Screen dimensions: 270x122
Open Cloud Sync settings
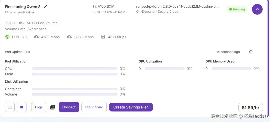click(x=94, y=107)
